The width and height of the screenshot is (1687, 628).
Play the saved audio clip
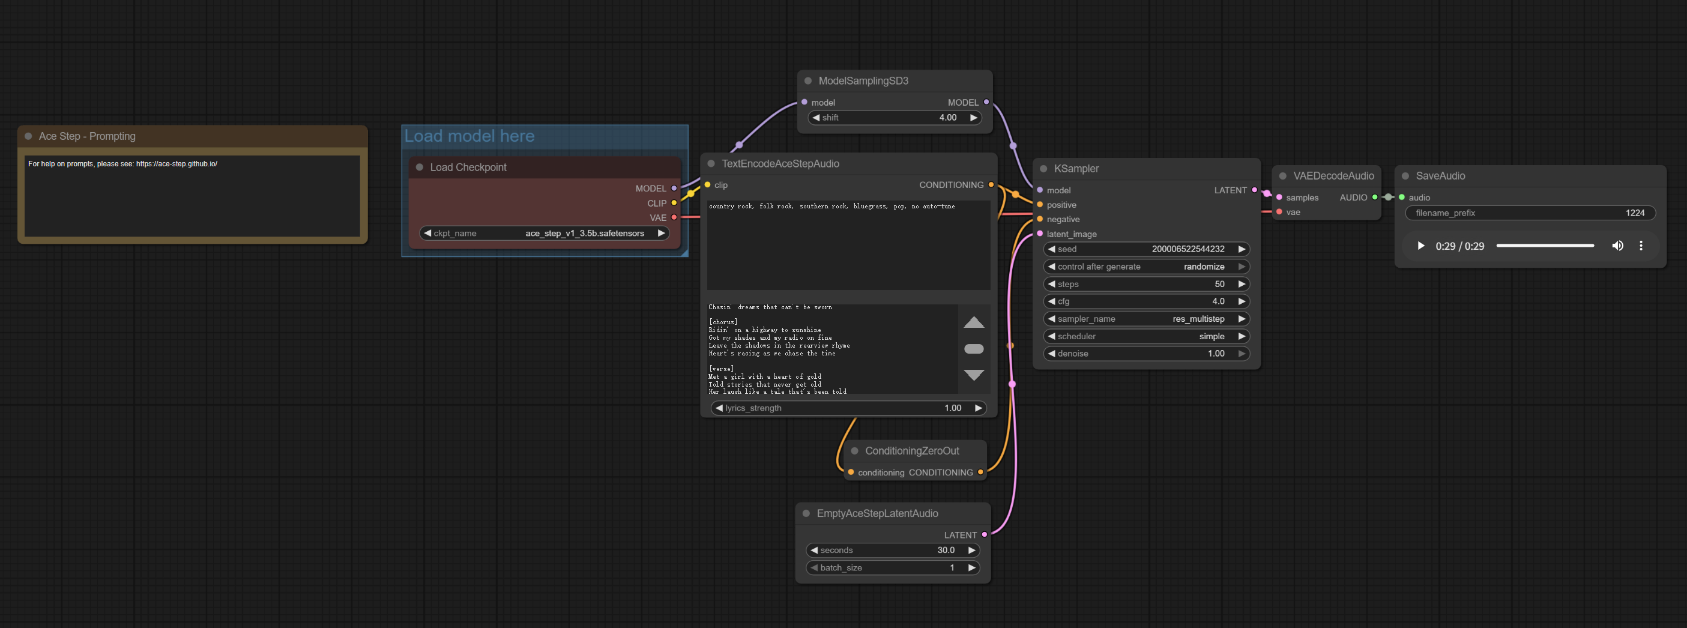coord(1420,246)
